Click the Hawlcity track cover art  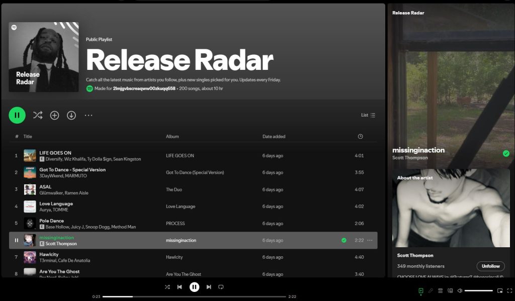click(30, 257)
